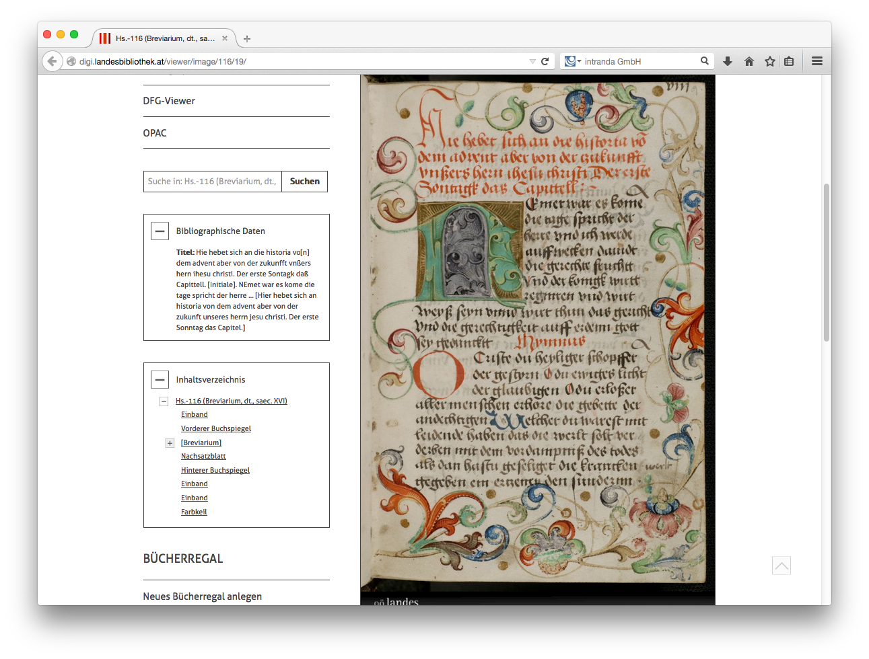Click 'Neues Bücherregal anlegen' link
This screenshot has height=659, width=869.
(x=203, y=596)
